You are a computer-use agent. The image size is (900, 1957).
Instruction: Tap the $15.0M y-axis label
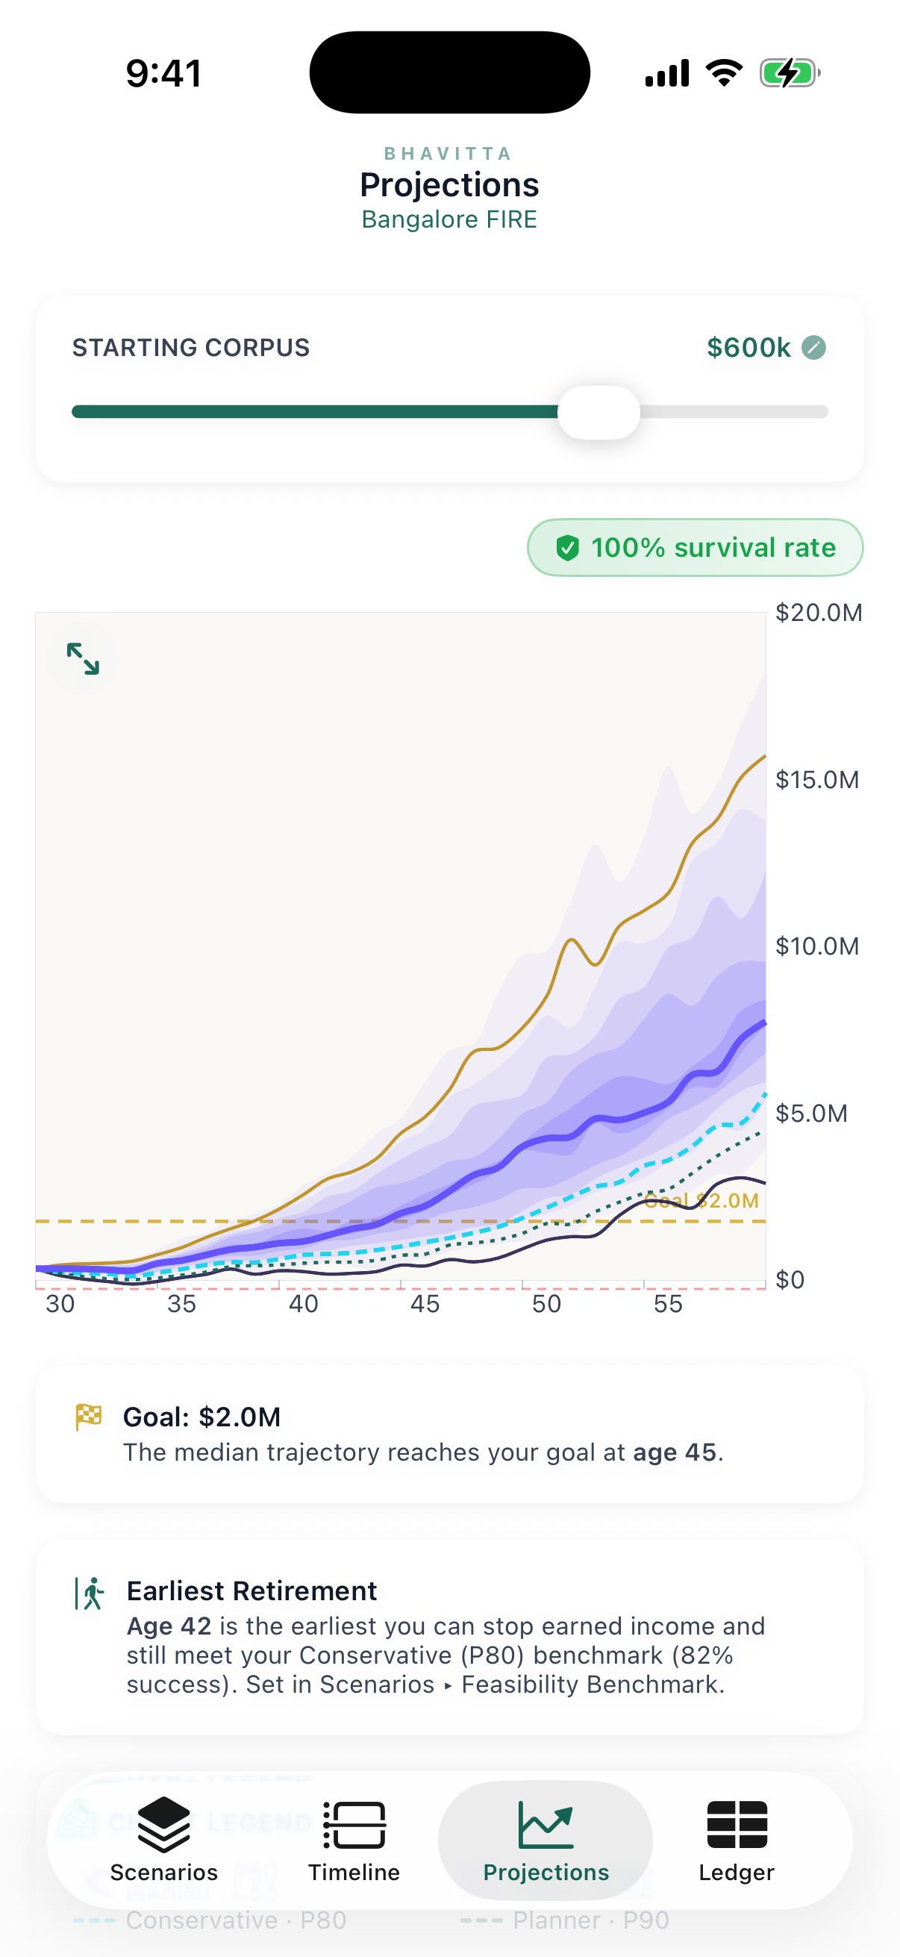(x=817, y=780)
